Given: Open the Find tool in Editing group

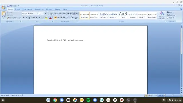Looking at the screenshot, I should point(170,12).
